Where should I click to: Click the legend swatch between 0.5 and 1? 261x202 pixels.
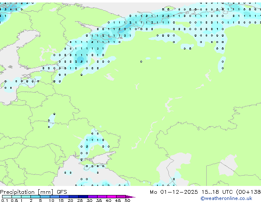(16, 197)
